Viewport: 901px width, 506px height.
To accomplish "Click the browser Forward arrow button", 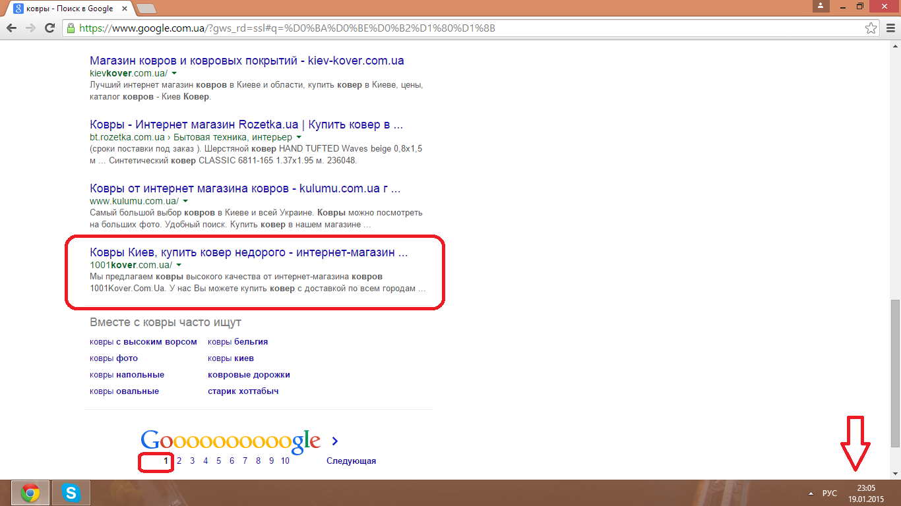I will pos(30,28).
